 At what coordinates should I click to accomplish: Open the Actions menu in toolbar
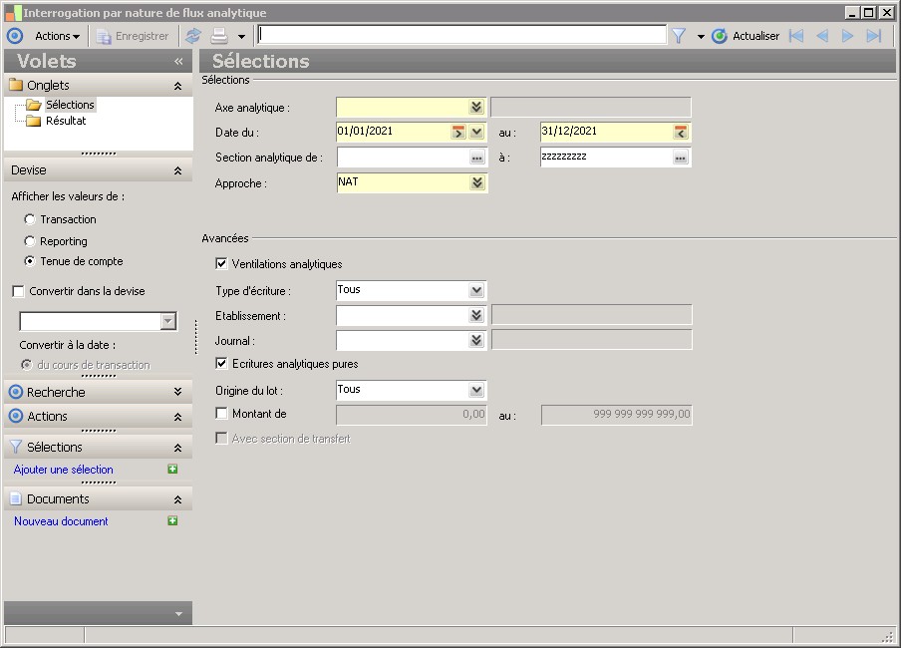point(57,36)
